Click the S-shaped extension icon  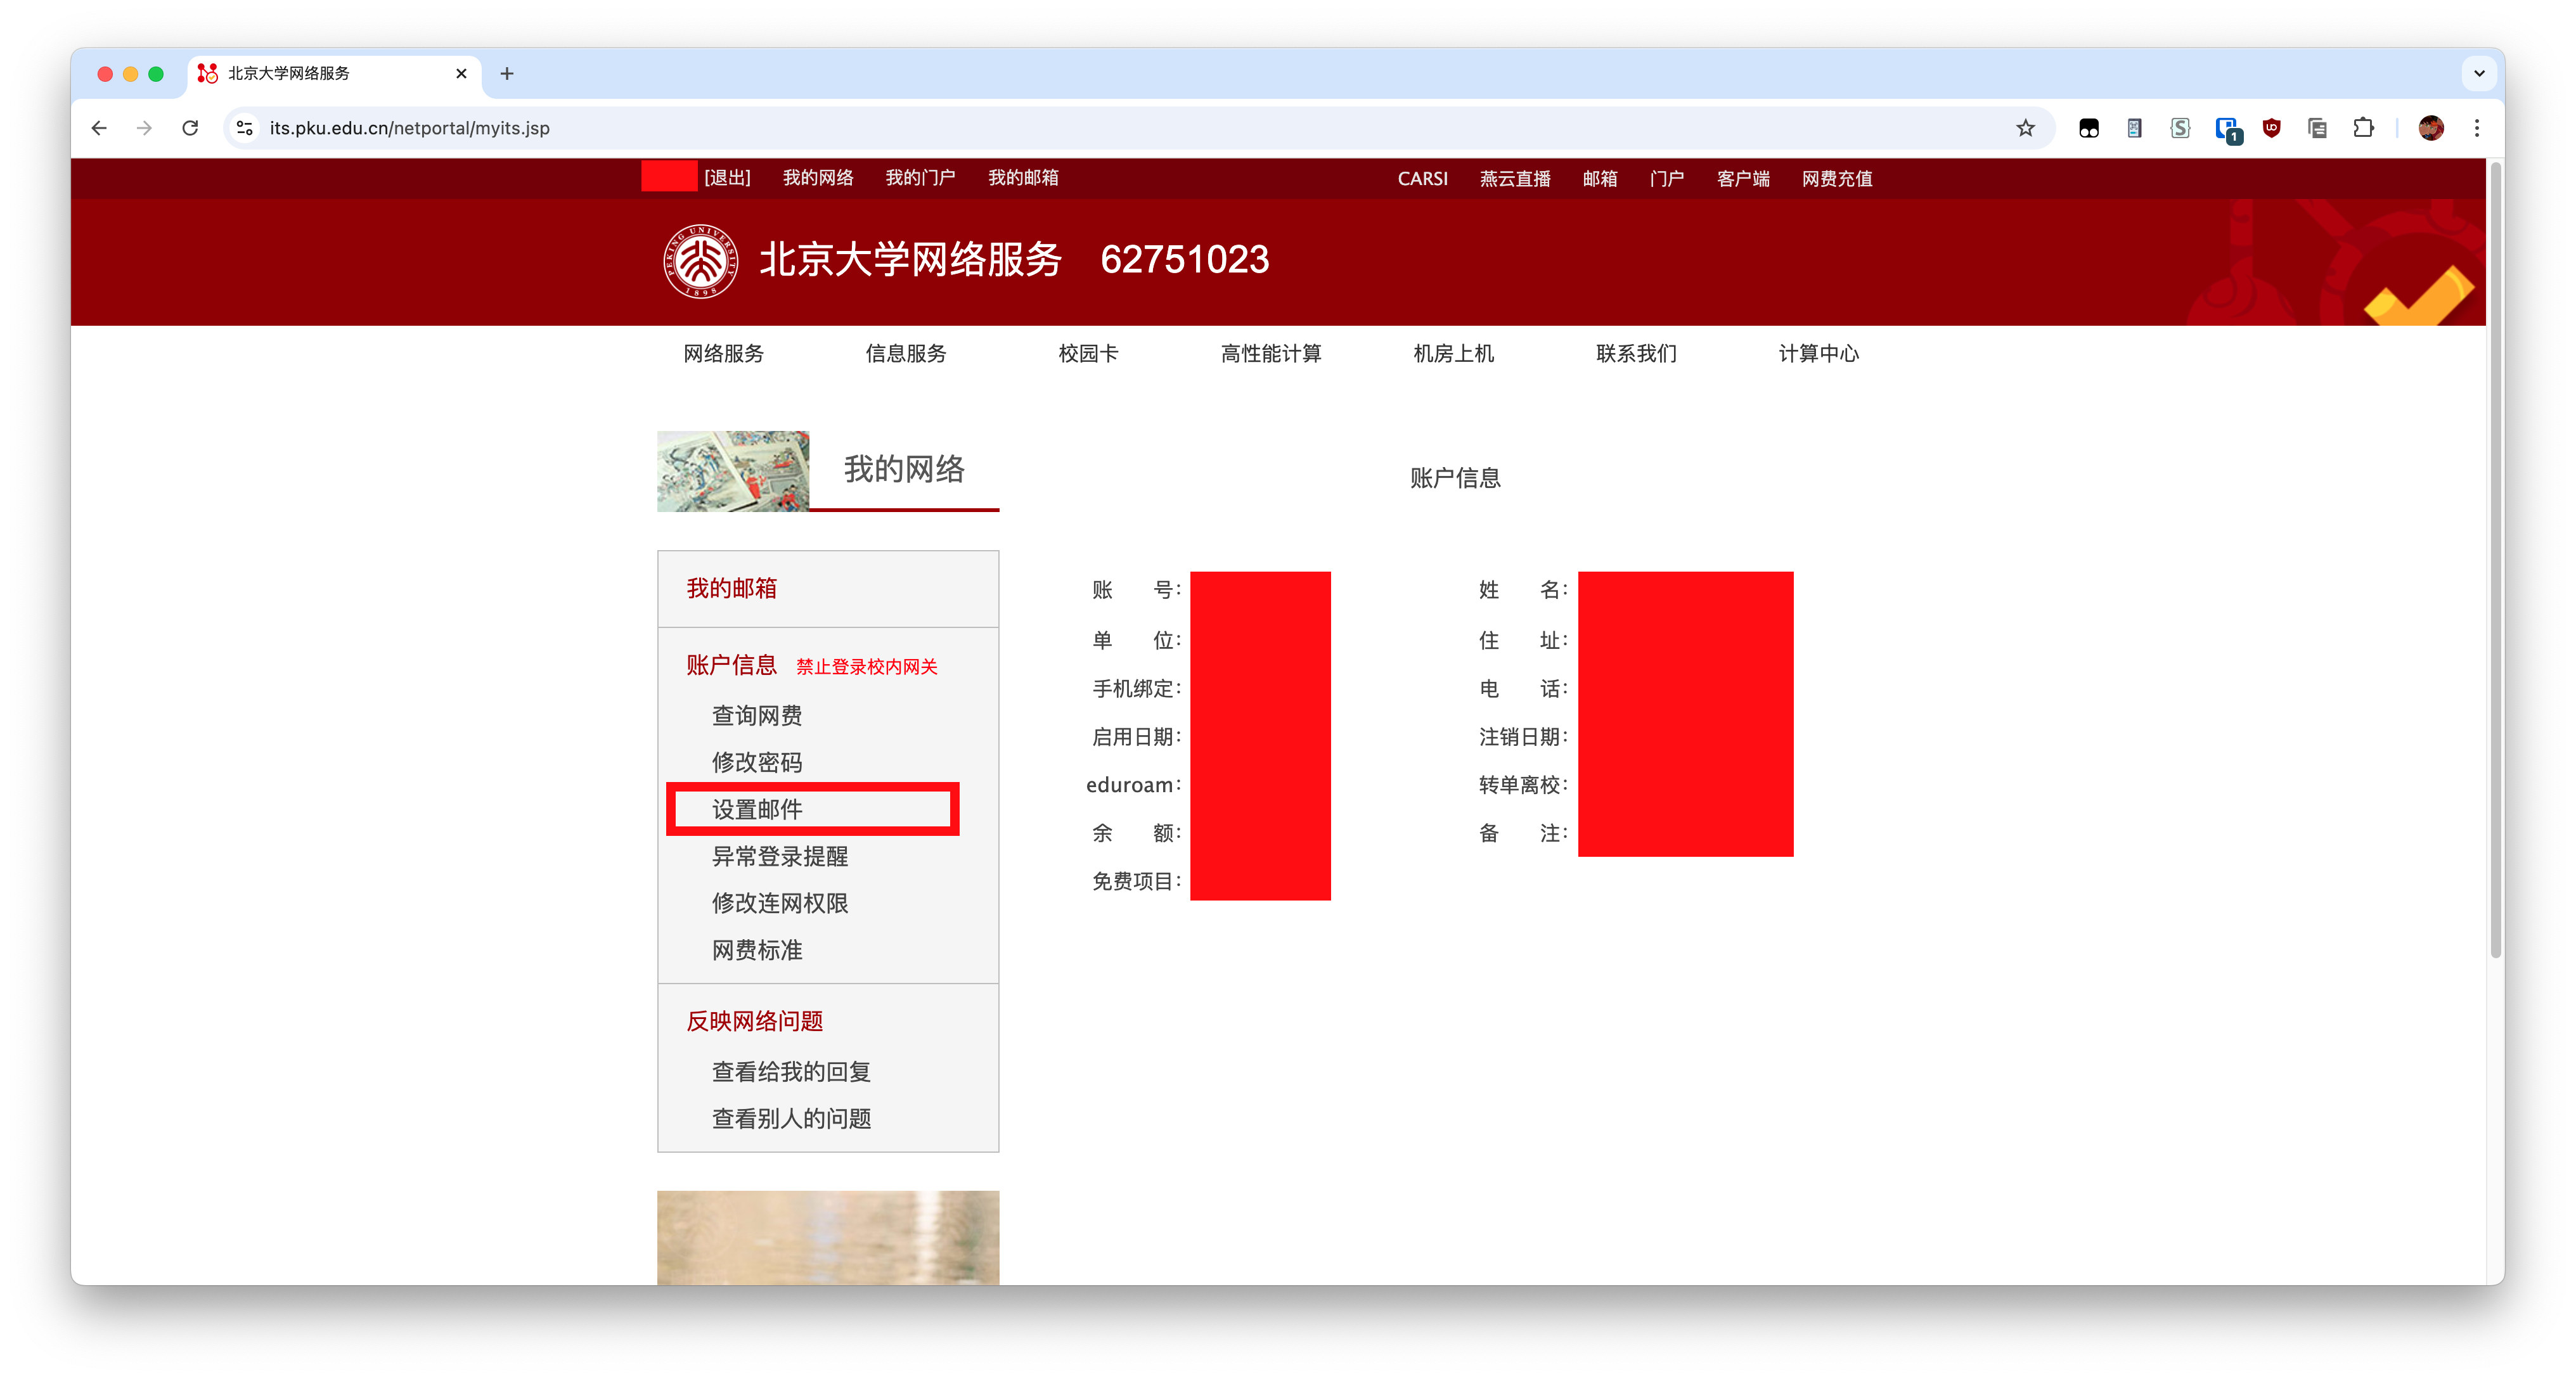pyautogui.click(x=2180, y=128)
